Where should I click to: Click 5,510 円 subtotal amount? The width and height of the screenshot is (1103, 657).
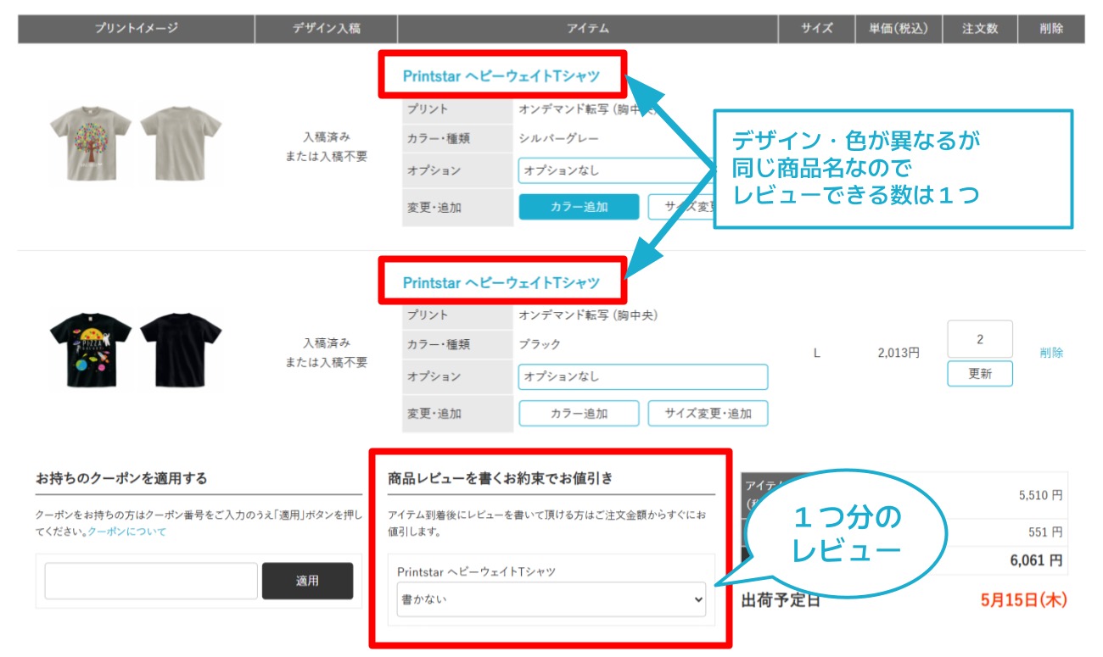coord(1041,495)
